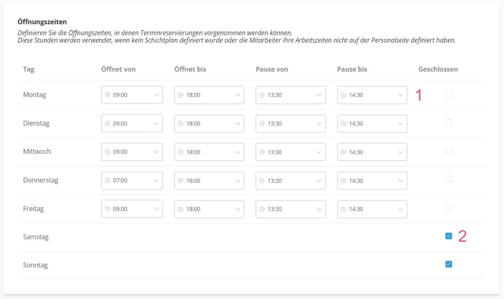Open Donnerstag Pause von time dropdown
Viewport: 504px width, 299px height.
(x=291, y=181)
